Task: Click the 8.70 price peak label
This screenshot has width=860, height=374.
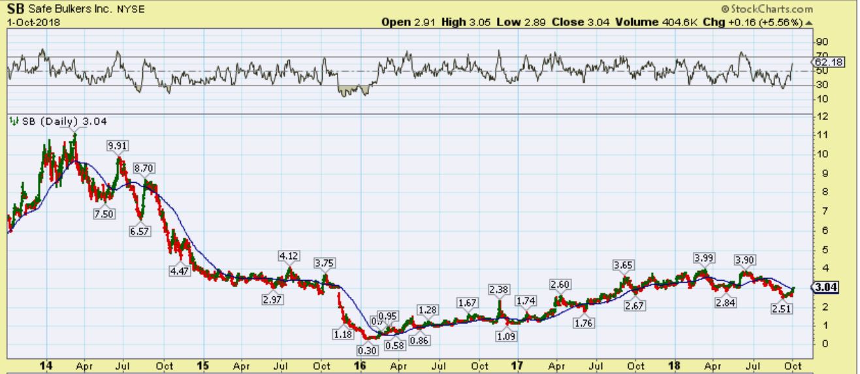Action: [x=144, y=168]
